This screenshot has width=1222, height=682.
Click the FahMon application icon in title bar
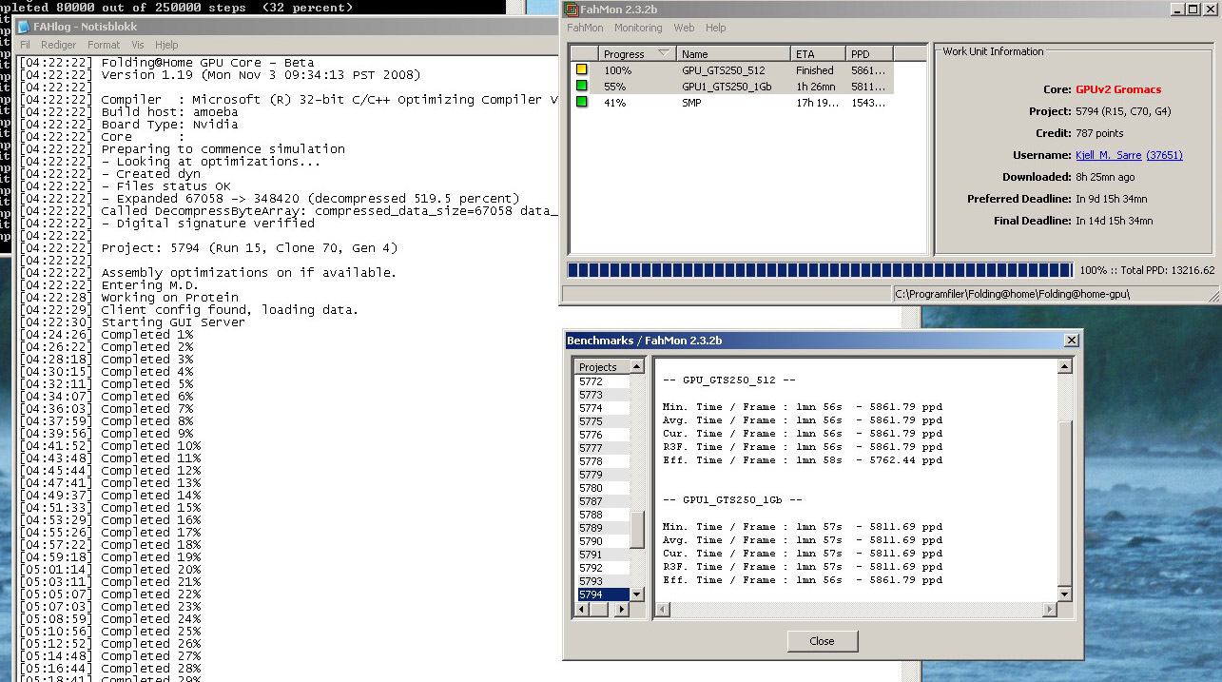coord(572,10)
